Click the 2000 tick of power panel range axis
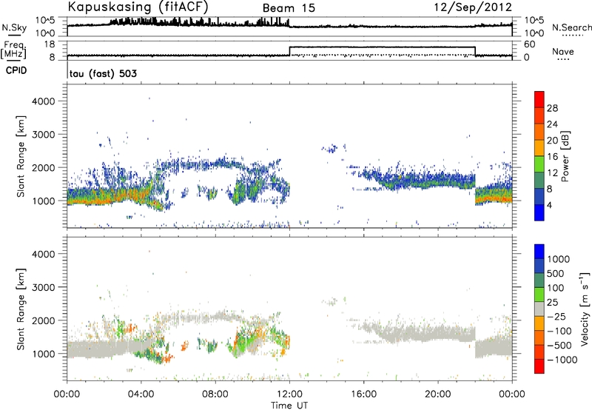The height and width of the screenshot is (410, 592). (44, 167)
